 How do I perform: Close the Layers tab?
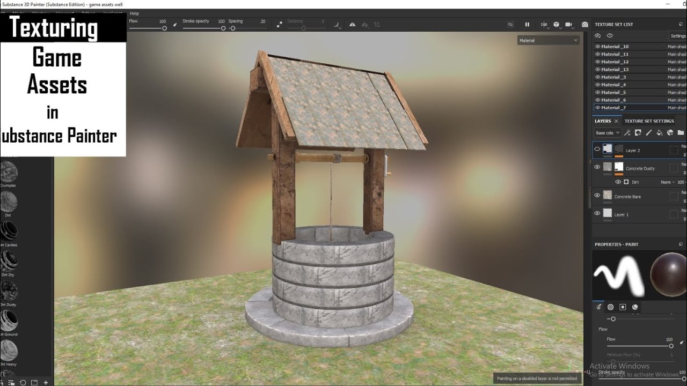click(616, 121)
